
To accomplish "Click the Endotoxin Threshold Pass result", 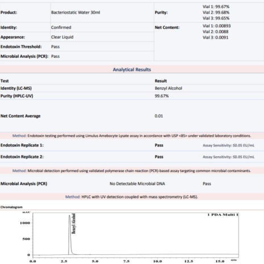I will coord(55,47).
